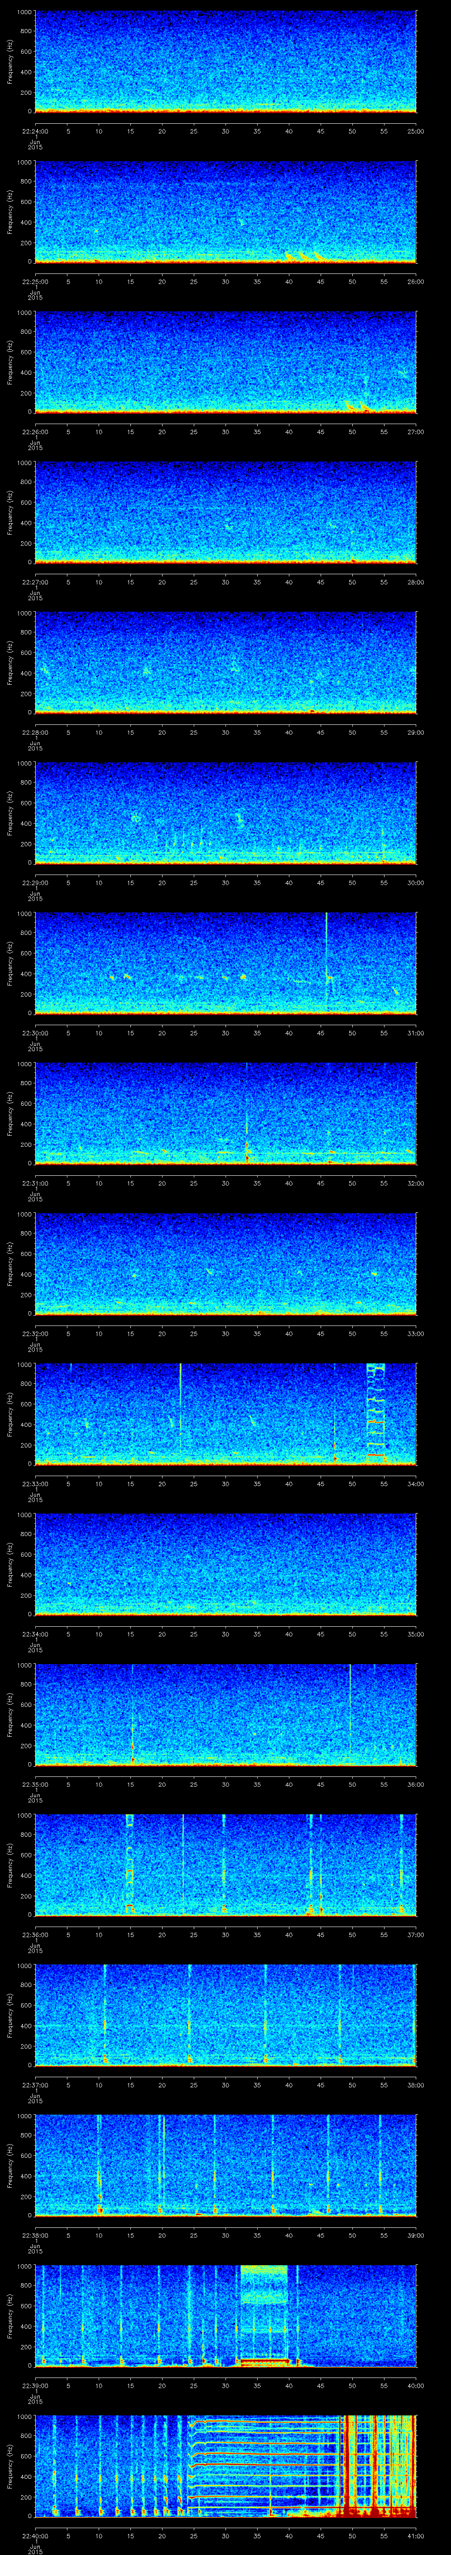
Task: Click the spectrogram panel starting at 22:26:00
Action: click(x=226, y=362)
